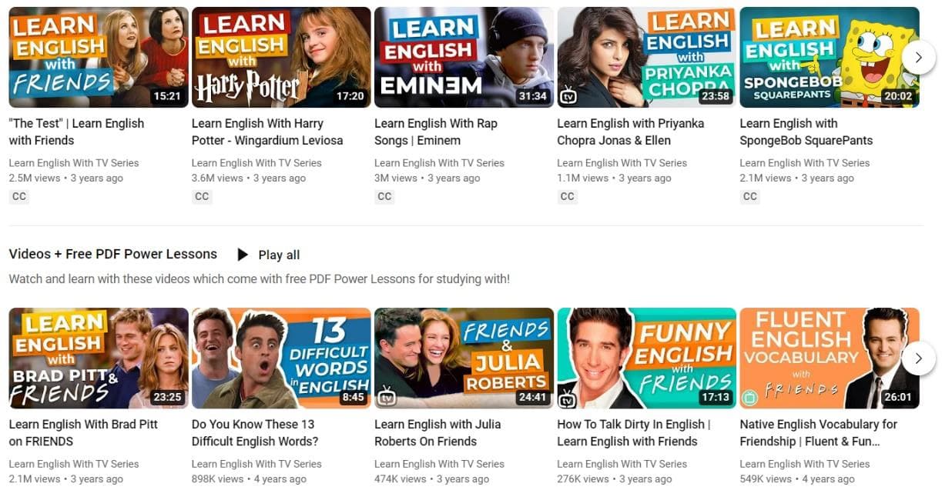
Task: Click the channel name under the Eminem video
Action: (x=439, y=163)
